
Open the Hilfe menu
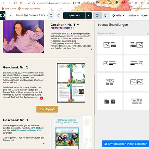pyautogui.click(x=118, y=16)
